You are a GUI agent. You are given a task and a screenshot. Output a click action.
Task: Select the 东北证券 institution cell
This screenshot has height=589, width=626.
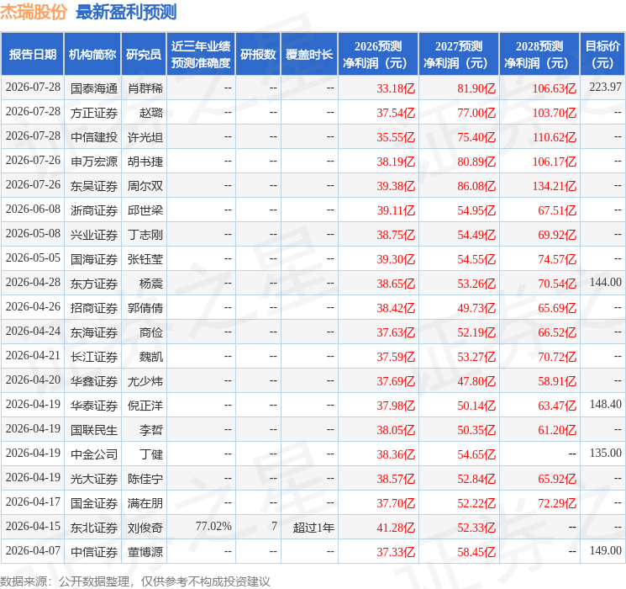coord(94,528)
